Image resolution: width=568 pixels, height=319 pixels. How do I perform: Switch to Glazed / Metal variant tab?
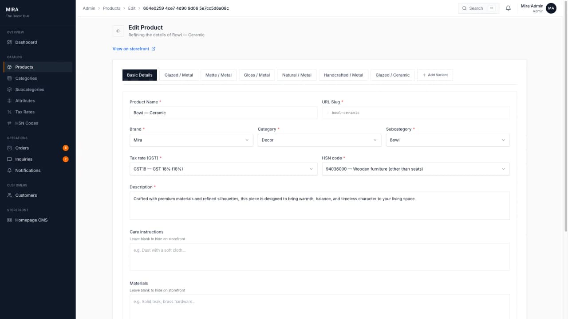(179, 75)
